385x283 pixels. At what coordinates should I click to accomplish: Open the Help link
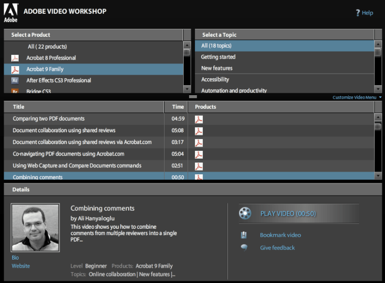(367, 13)
